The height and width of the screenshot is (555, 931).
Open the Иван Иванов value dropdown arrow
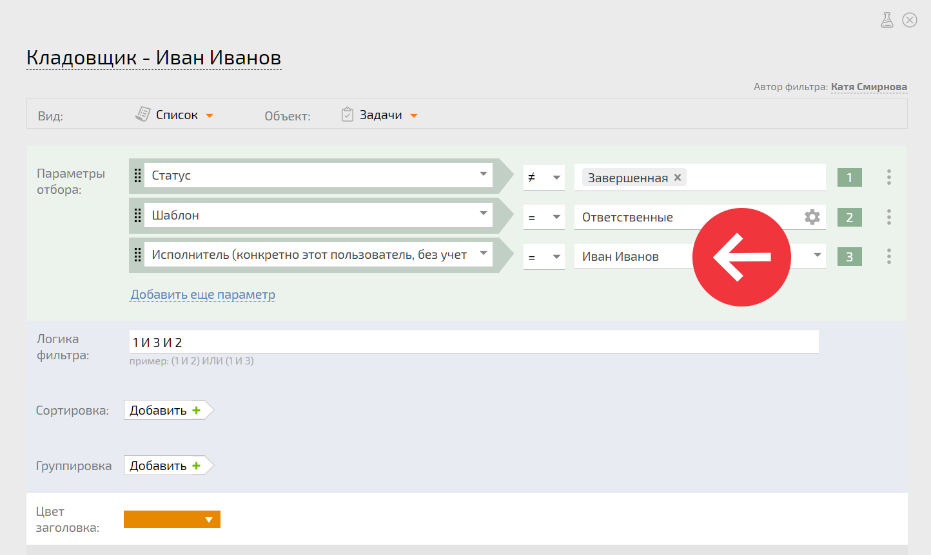(818, 256)
